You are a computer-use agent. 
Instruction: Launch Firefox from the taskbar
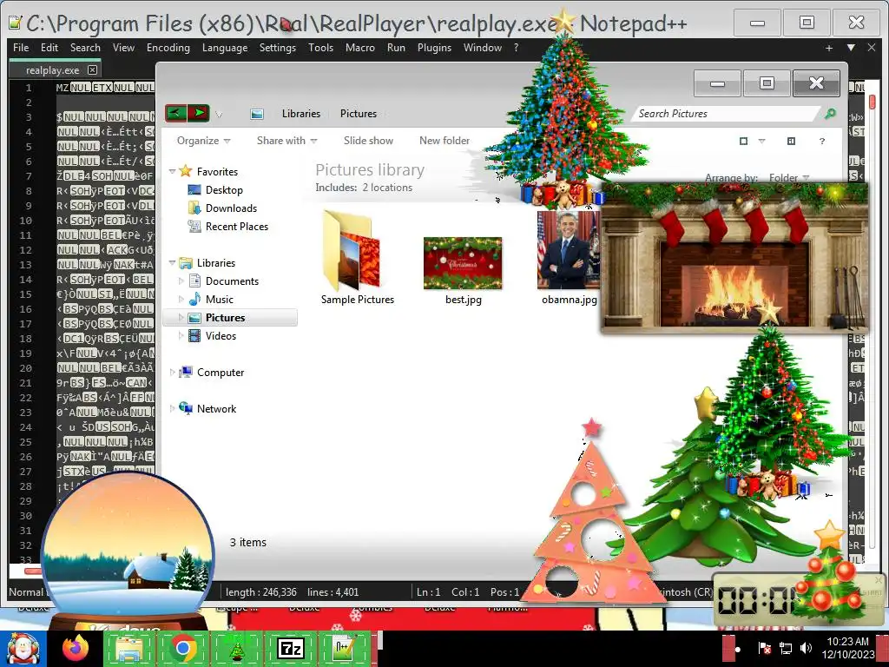click(76, 648)
